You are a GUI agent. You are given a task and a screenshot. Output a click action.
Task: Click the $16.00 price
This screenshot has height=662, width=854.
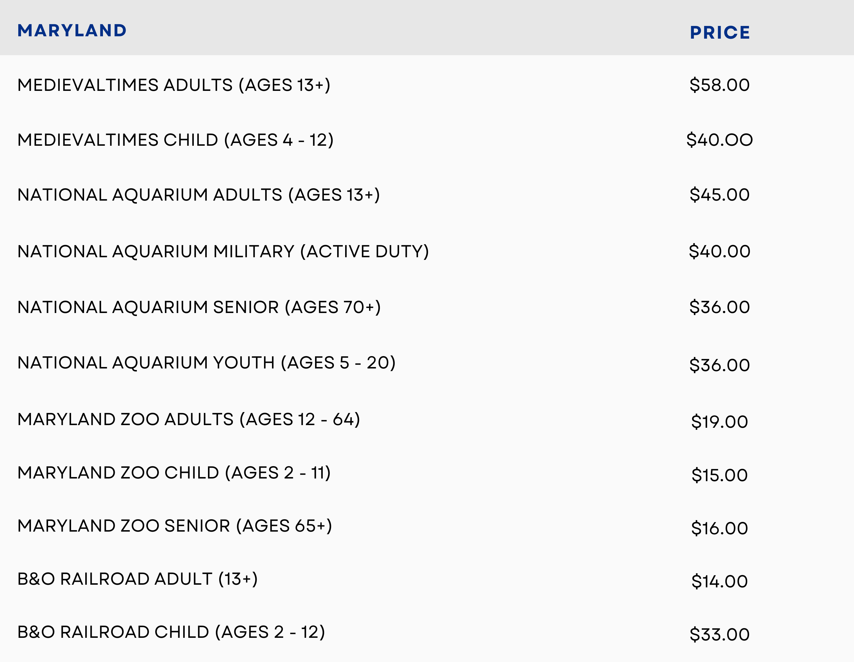pyautogui.click(x=719, y=528)
